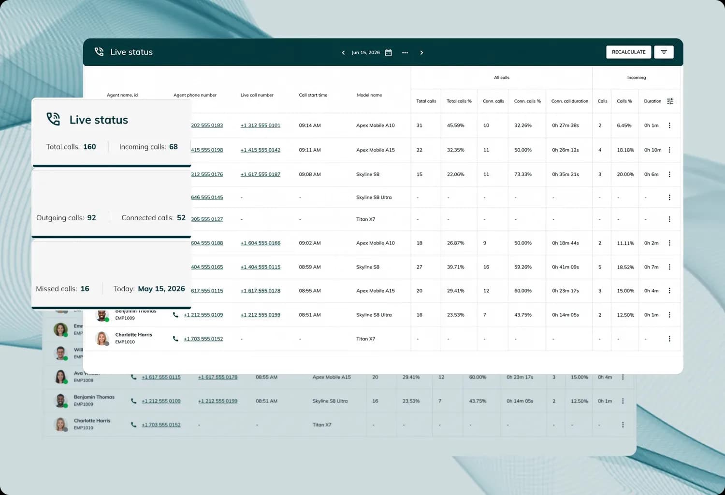Click the All calls group header
Screen dimensions: 725x495
click(x=502, y=78)
